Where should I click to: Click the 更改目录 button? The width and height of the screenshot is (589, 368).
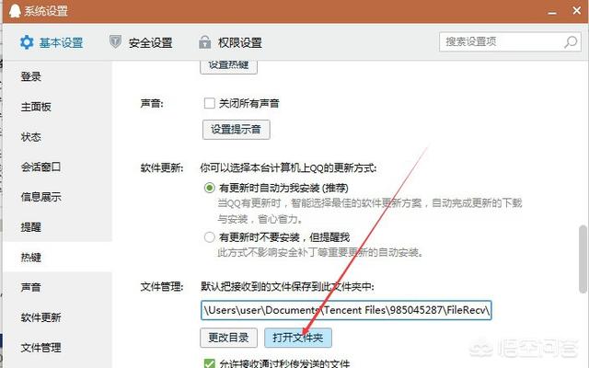228,338
